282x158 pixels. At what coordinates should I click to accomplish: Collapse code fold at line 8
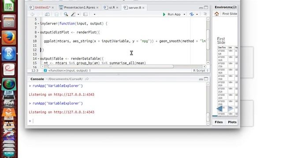[x=38, y=32]
